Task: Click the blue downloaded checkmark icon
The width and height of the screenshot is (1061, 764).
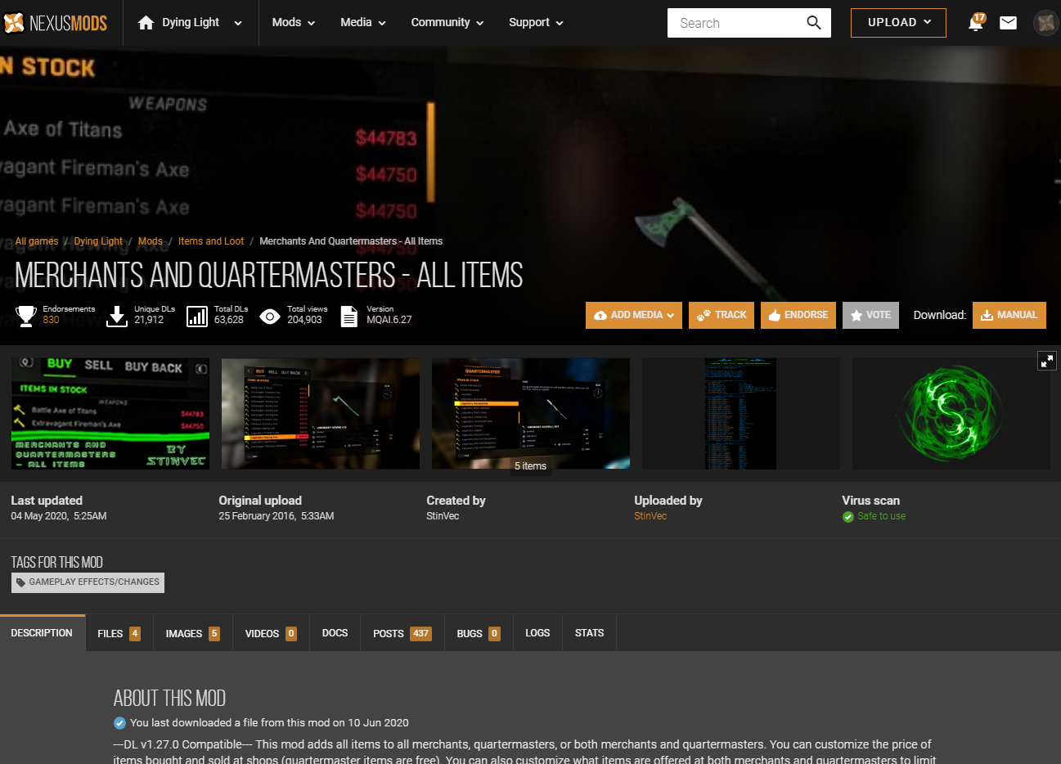Action: click(119, 723)
